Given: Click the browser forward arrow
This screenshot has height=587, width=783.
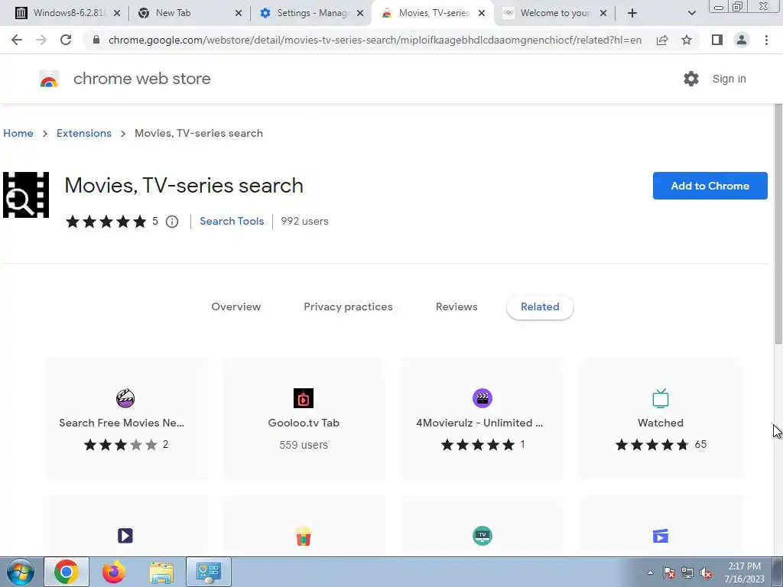Looking at the screenshot, I should [41, 40].
